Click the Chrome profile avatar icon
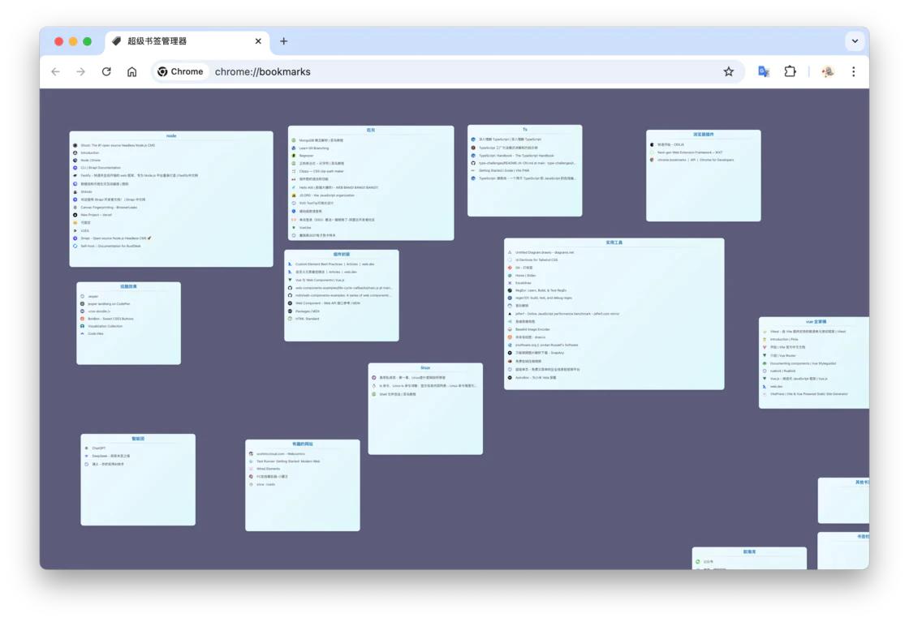Viewport: 909px width, 622px height. (x=827, y=71)
